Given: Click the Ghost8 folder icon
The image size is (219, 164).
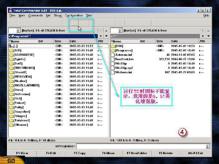Looking at the screenshot, I should point(11,72).
